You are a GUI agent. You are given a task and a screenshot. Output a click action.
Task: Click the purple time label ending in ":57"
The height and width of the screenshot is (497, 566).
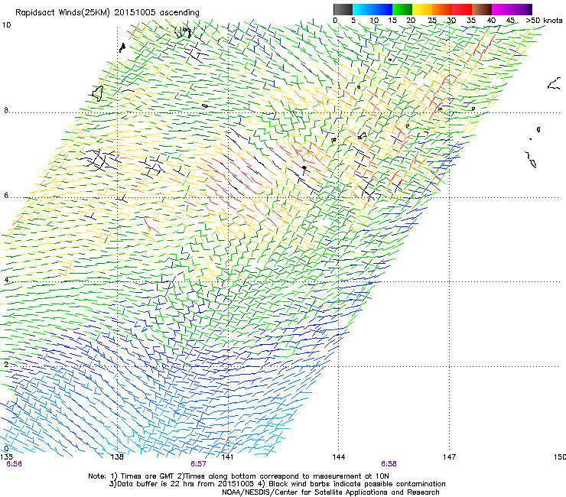[198, 464]
